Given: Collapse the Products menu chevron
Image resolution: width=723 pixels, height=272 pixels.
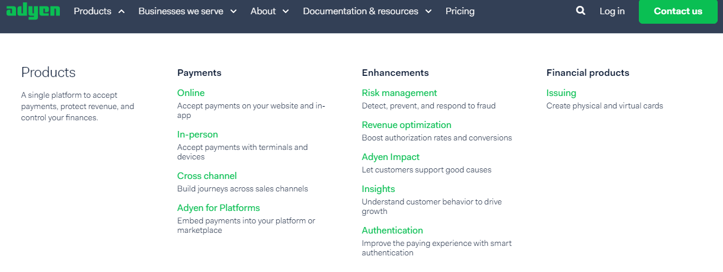Looking at the screenshot, I should 121,11.
